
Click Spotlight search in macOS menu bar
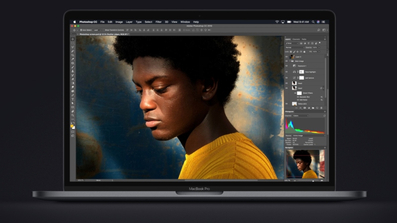(x=313, y=22)
